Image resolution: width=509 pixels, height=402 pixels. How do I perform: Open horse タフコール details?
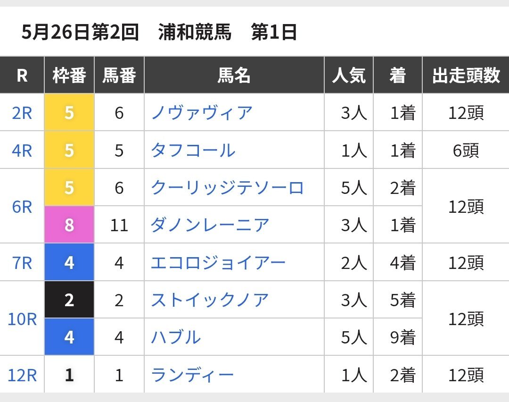point(193,151)
